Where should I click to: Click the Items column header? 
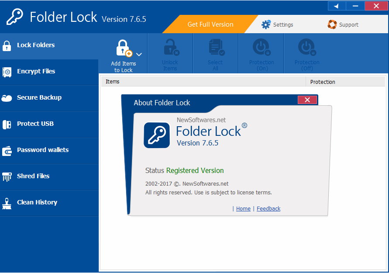(x=203, y=82)
